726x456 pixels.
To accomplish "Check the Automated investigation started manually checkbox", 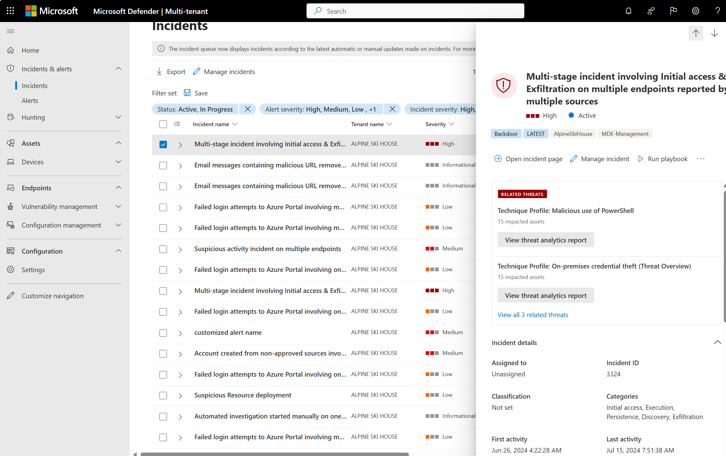I will (x=163, y=417).
